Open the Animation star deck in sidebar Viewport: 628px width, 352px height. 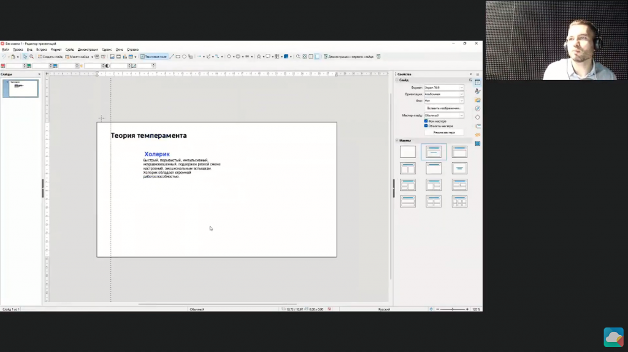pos(477,135)
